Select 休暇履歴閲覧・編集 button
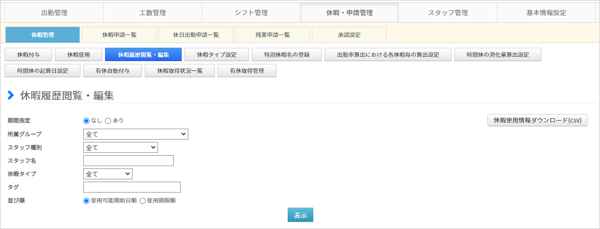 (143, 54)
